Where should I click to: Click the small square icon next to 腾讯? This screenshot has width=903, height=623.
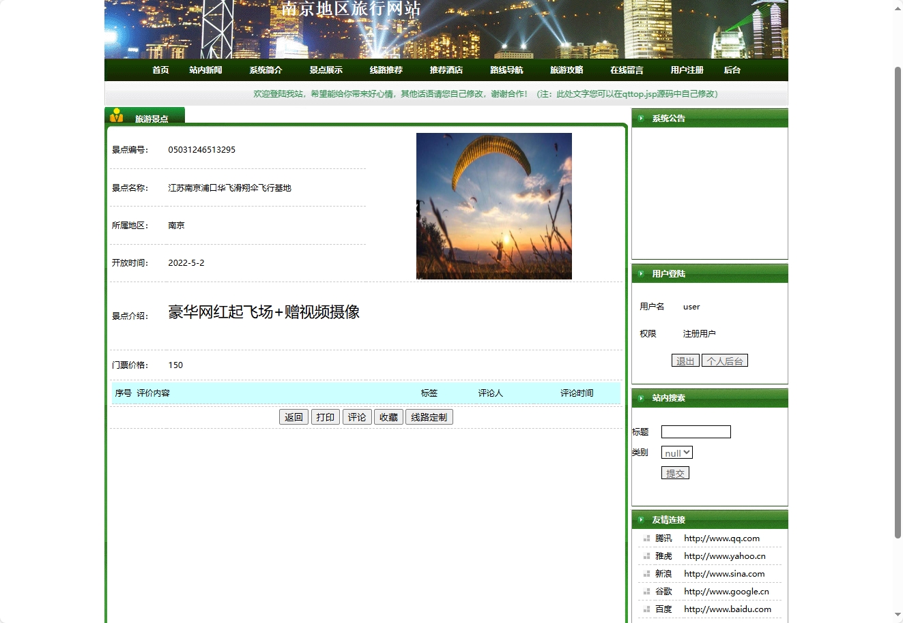[646, 538]
